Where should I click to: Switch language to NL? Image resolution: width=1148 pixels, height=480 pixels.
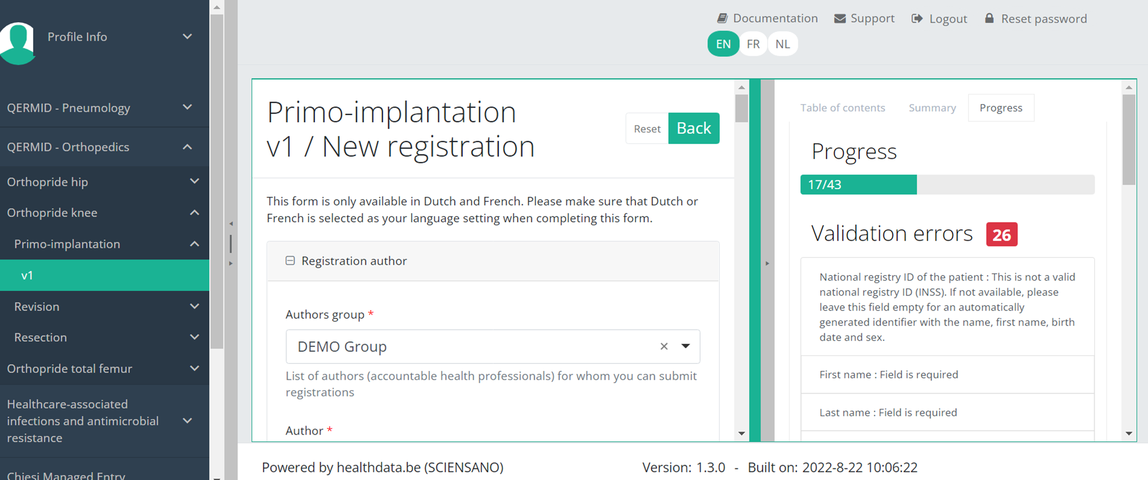pyautogui.click(x=782, y=44)
